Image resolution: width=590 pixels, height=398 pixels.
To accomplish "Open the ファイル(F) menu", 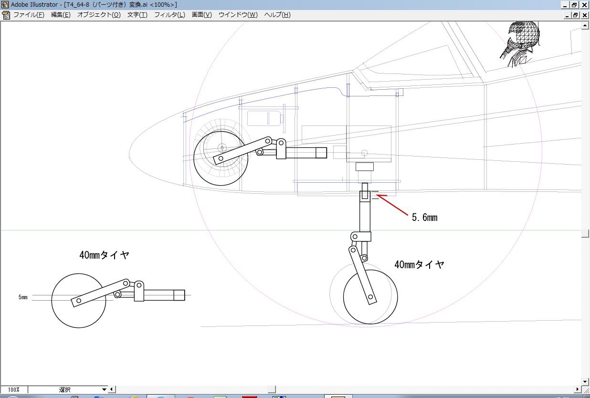I will coord(28,15).
